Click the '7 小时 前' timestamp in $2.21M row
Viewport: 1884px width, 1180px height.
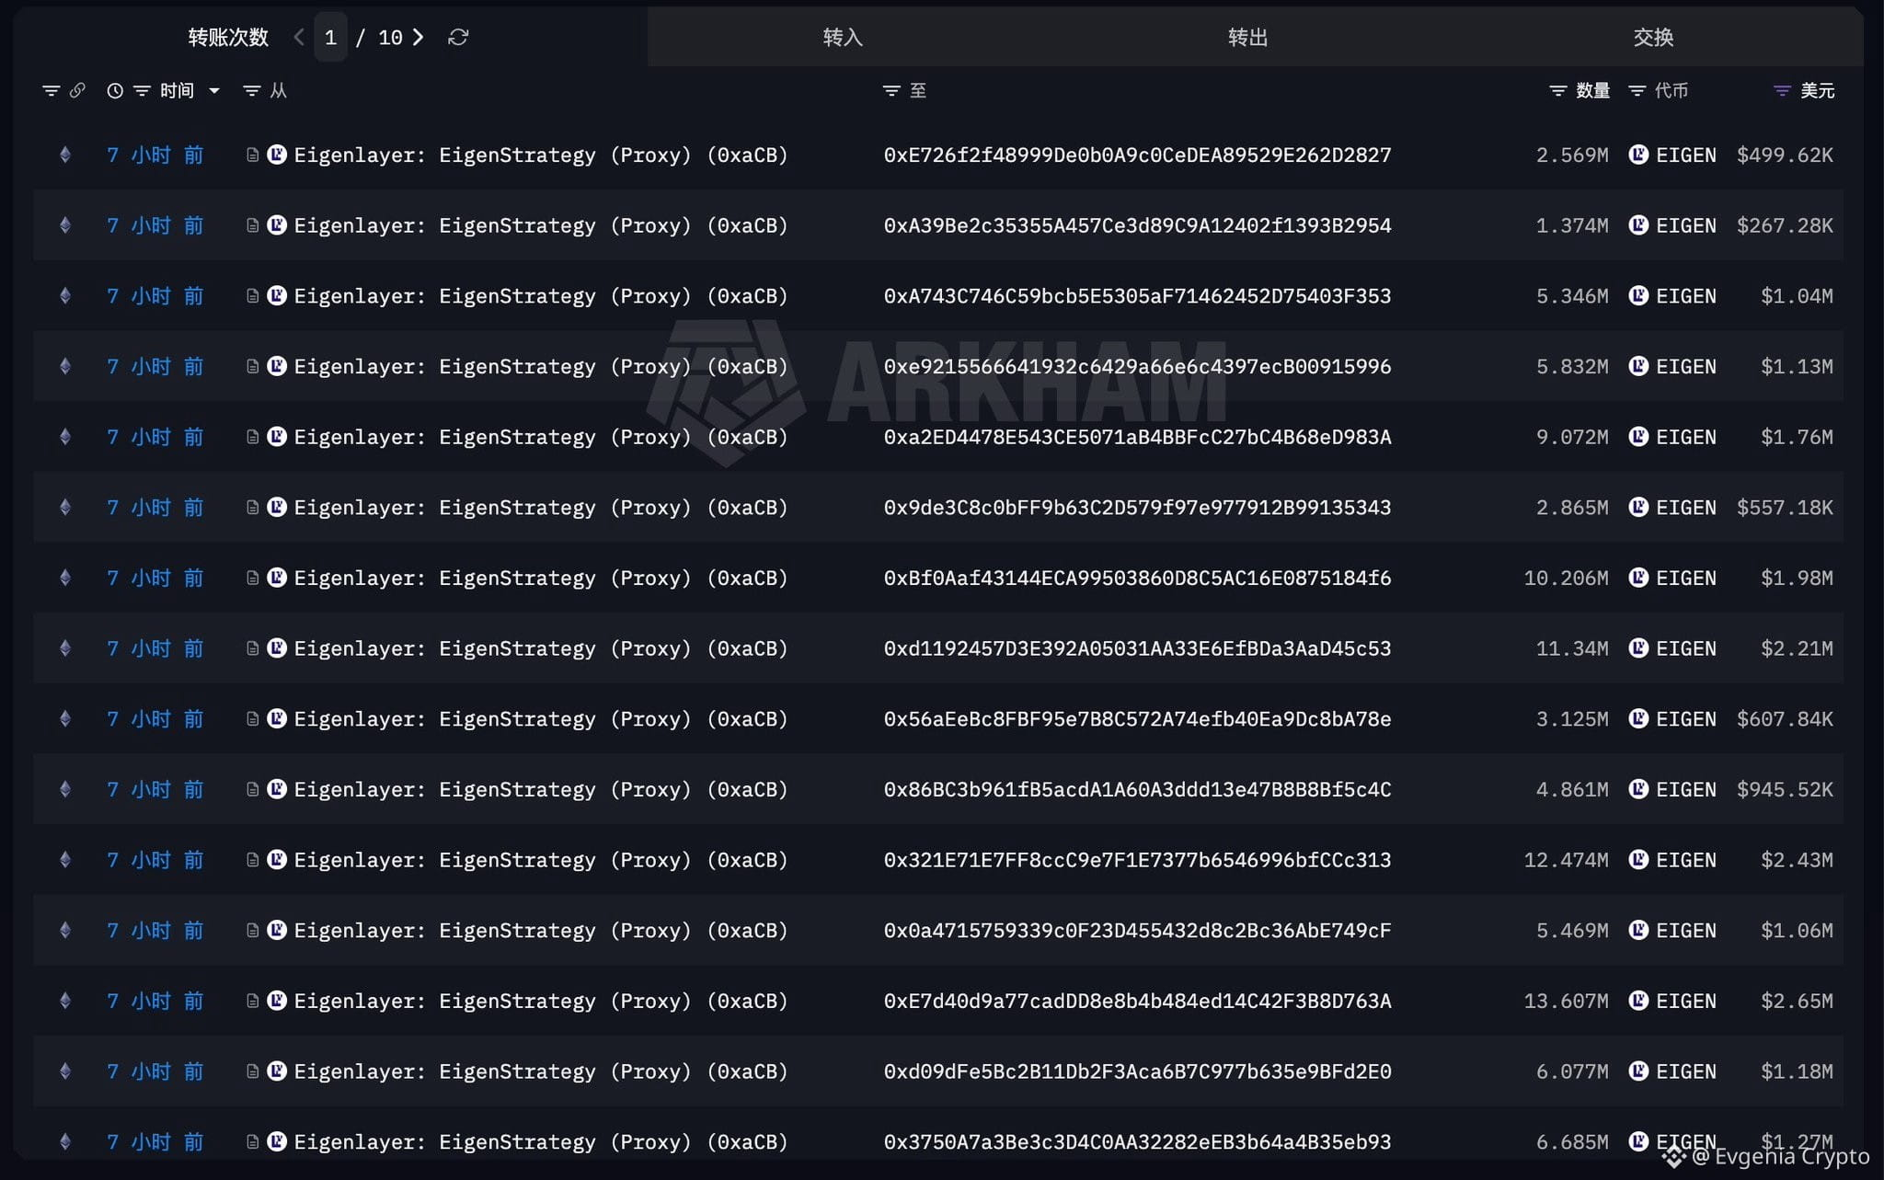click(155, 648)
